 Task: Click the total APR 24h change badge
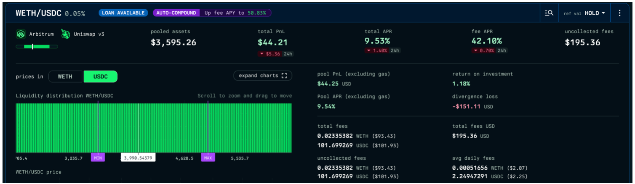(383, 50)
